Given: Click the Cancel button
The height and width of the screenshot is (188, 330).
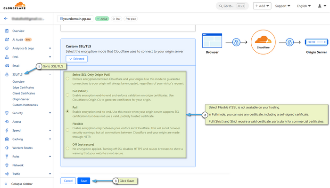Looking at the screenshot, I should tap(68, 180).
